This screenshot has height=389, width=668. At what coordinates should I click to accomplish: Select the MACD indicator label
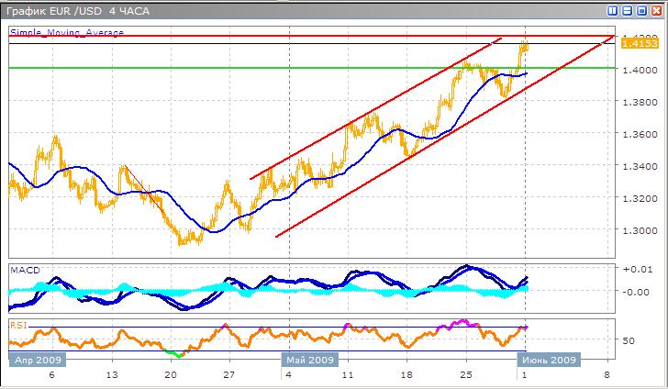[24, 271]
